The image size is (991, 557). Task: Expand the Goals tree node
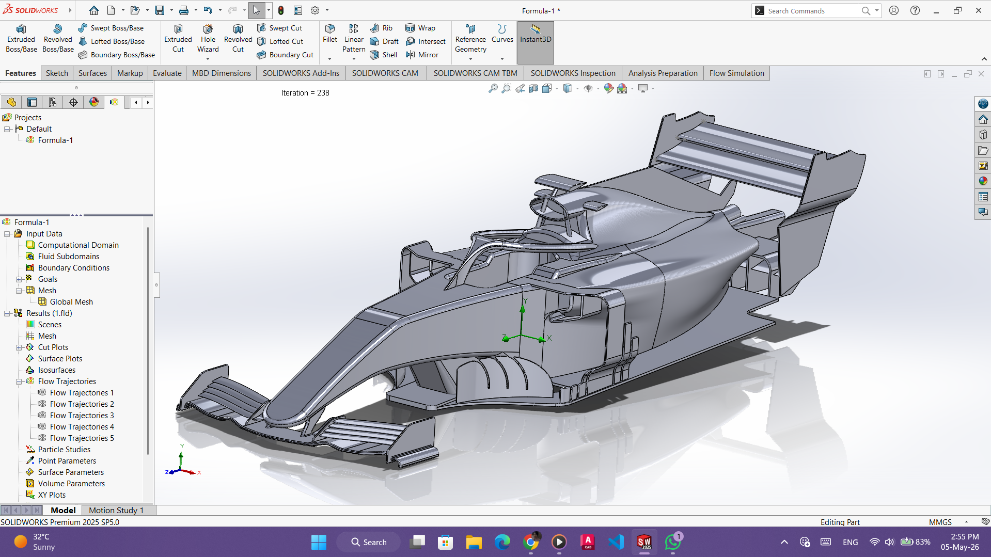[19, 279]
